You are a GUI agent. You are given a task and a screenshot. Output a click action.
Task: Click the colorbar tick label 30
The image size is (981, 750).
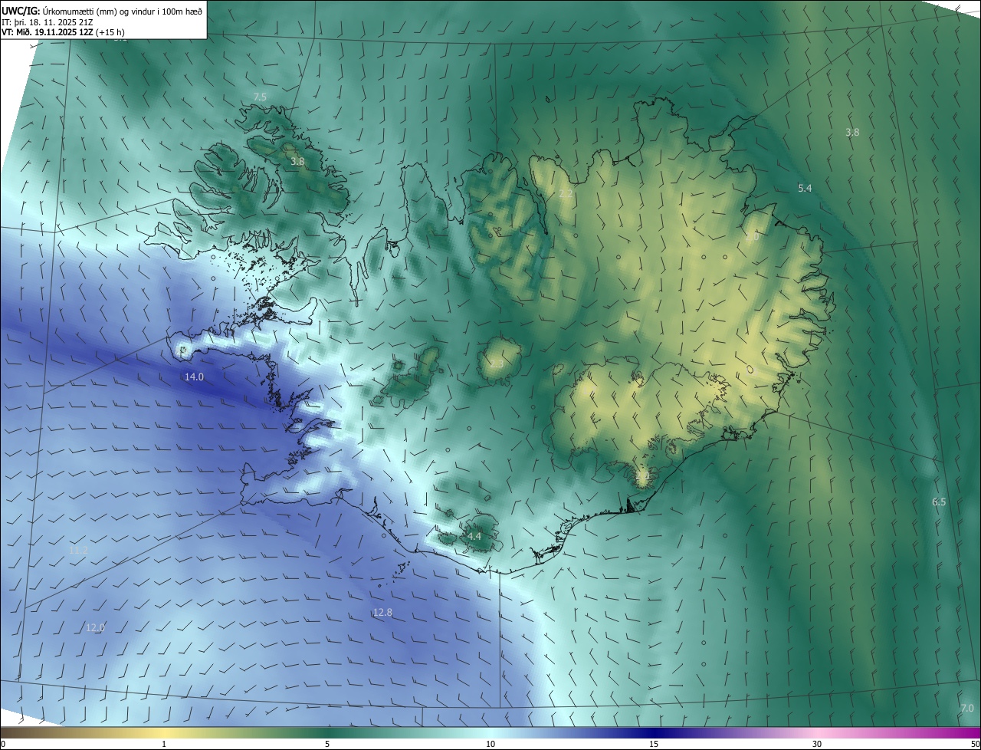(x=817, y=744)
